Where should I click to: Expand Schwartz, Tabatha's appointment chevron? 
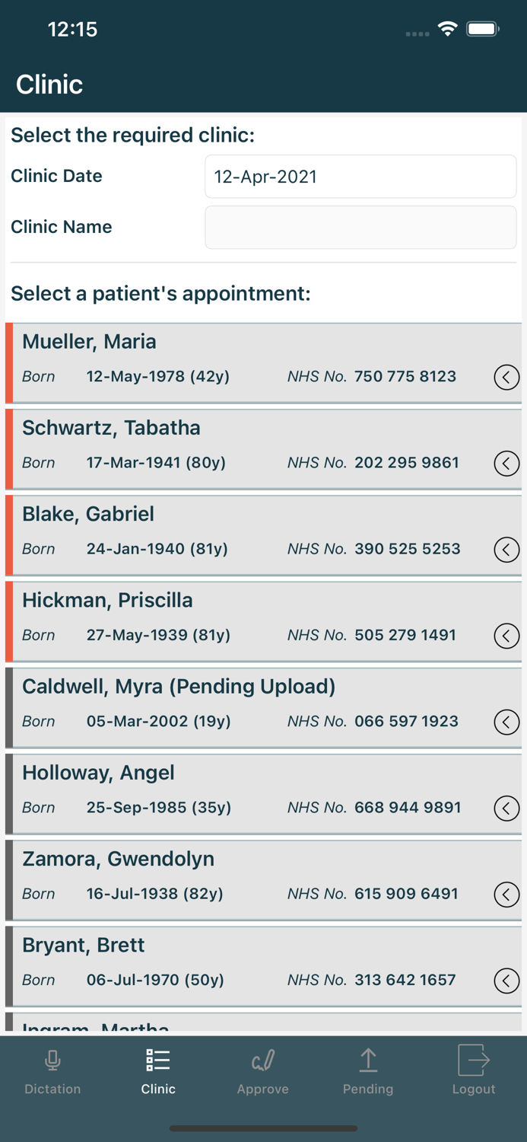coord(506,463)
